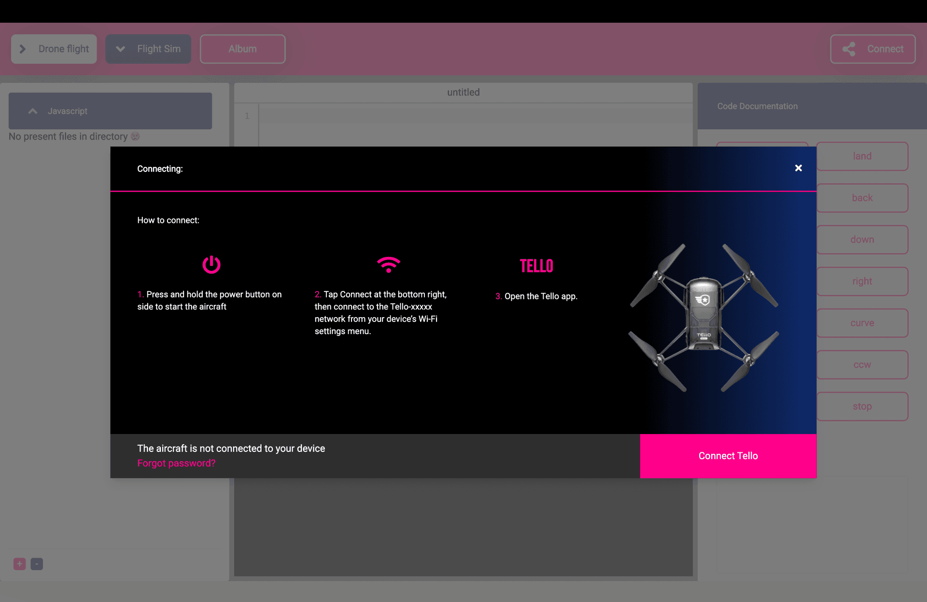Click the TELLO logo in step 3
The width and height of the screenshot is (927, 602).
click(536, 266)
